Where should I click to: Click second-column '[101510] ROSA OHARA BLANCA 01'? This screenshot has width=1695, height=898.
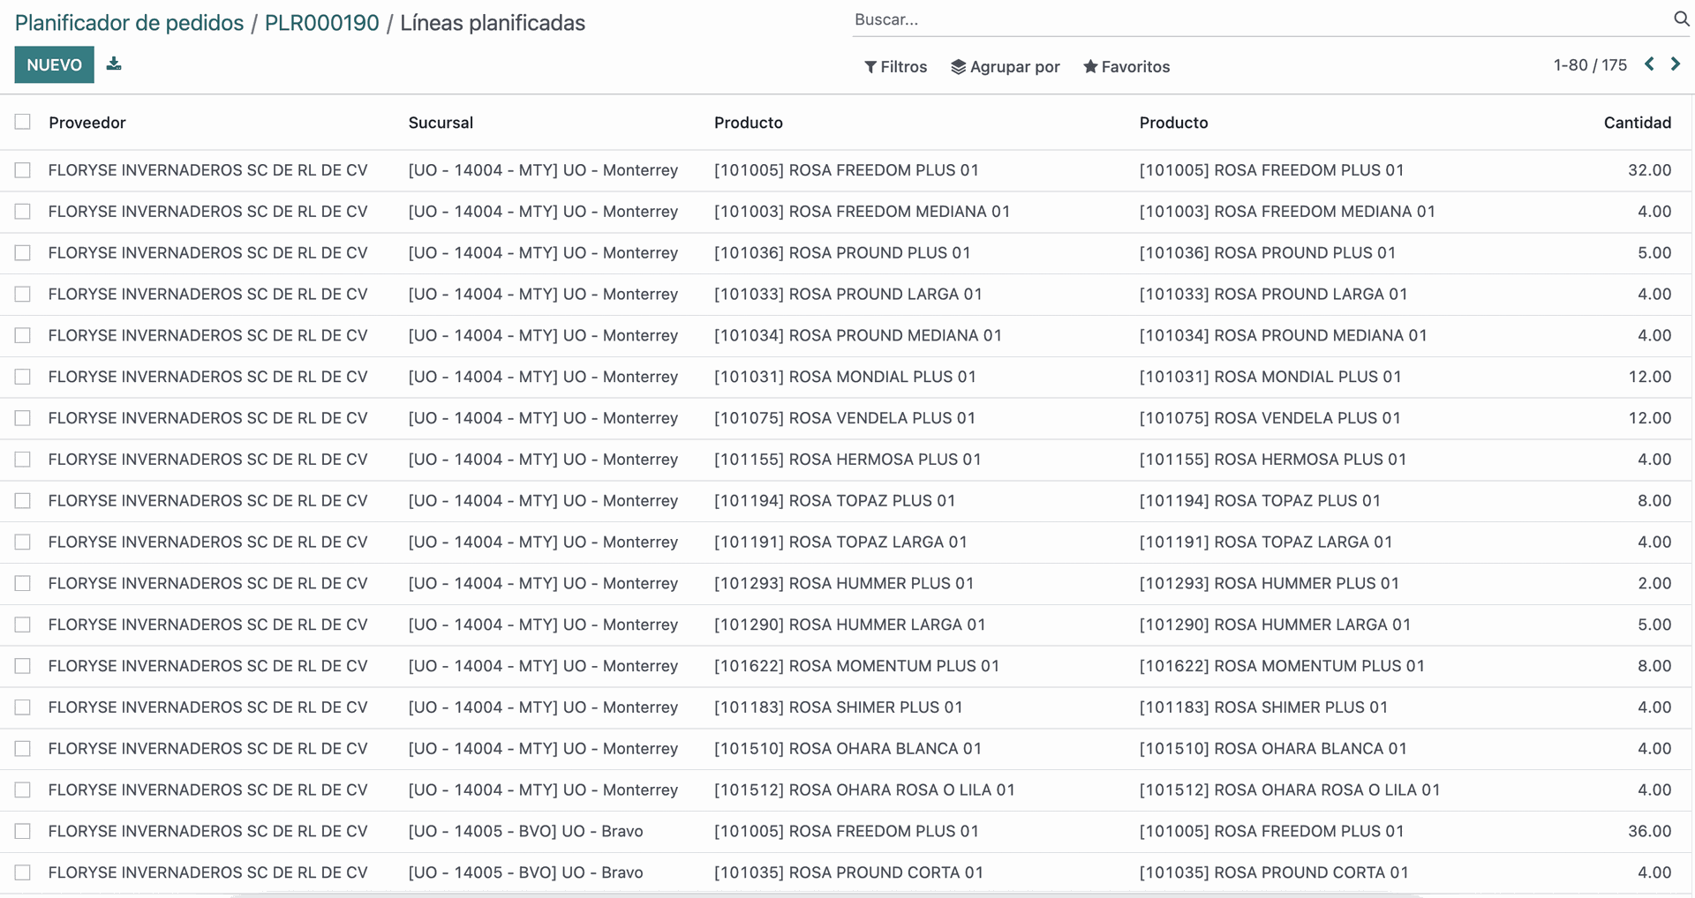click(1272, 749)
